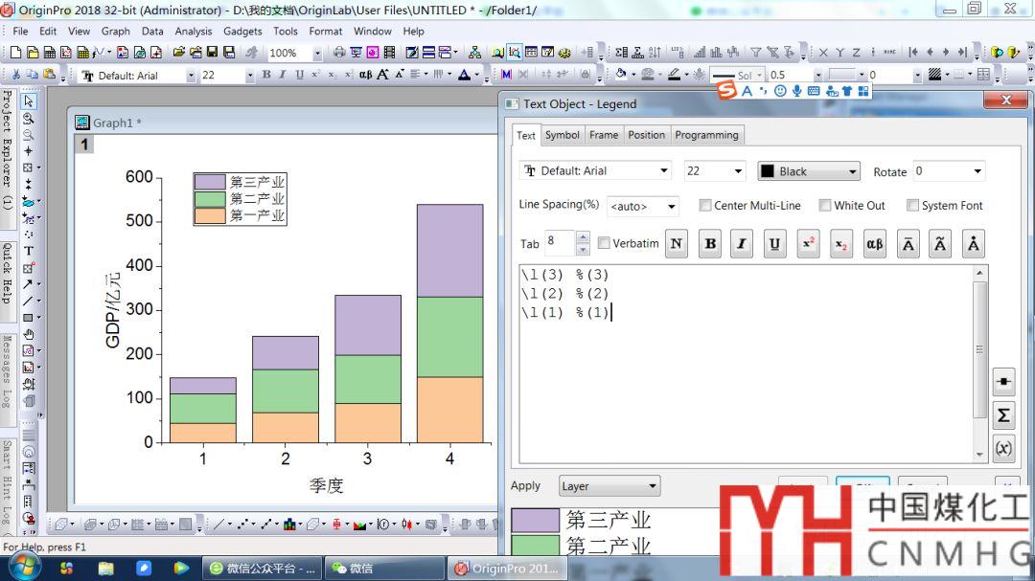Screen dimensions: 1035x581
Task: Switch to the Frame tab
Action: pos(604,135)
